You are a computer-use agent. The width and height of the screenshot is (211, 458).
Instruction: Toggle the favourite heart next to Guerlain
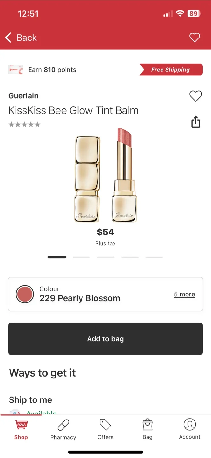196,96
